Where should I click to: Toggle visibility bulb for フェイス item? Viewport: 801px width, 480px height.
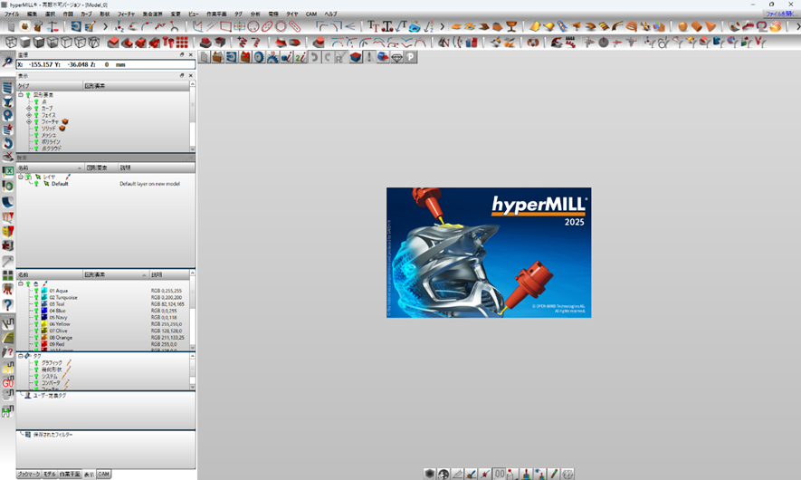(36, 115)
